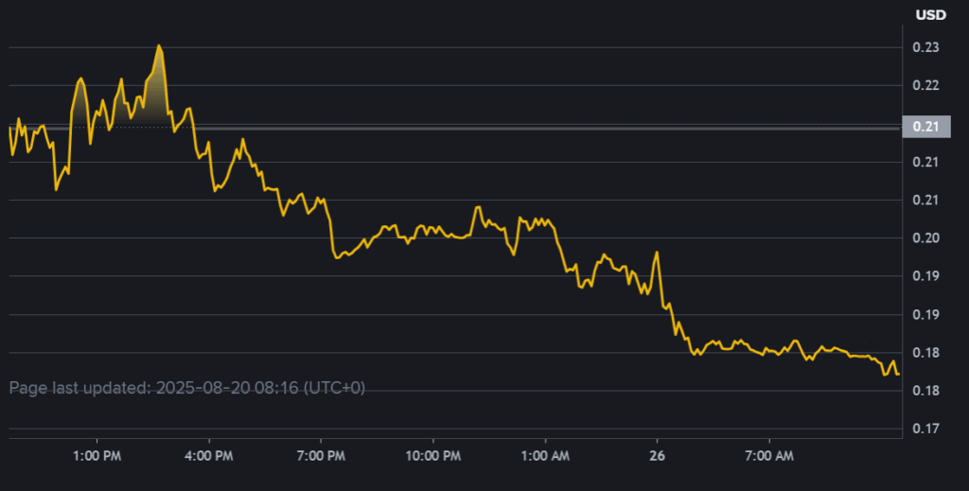Click the 1:00 PM time label
Viewport: 969px width, 491px height.
click(97, 456)
